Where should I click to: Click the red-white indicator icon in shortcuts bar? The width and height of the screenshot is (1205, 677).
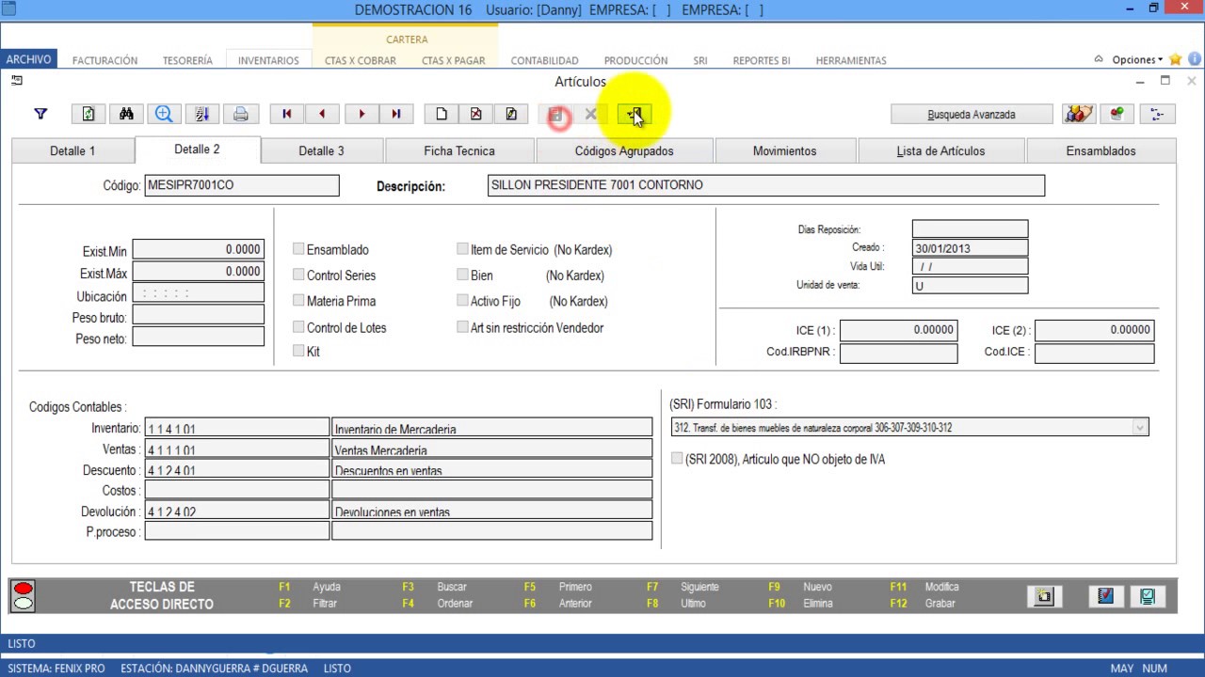(24, 595)
